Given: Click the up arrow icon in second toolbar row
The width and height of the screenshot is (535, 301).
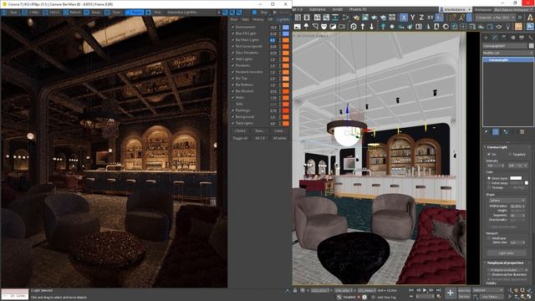Looking at the screenshot, I should (363, 26).
